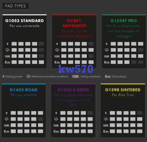Click the Braking power lightning legend icon
Image resolution: width=147 pixels, height=142 pixels.
click(x=3, y=77)
